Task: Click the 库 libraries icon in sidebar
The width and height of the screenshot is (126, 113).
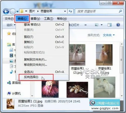Action: 9,45
